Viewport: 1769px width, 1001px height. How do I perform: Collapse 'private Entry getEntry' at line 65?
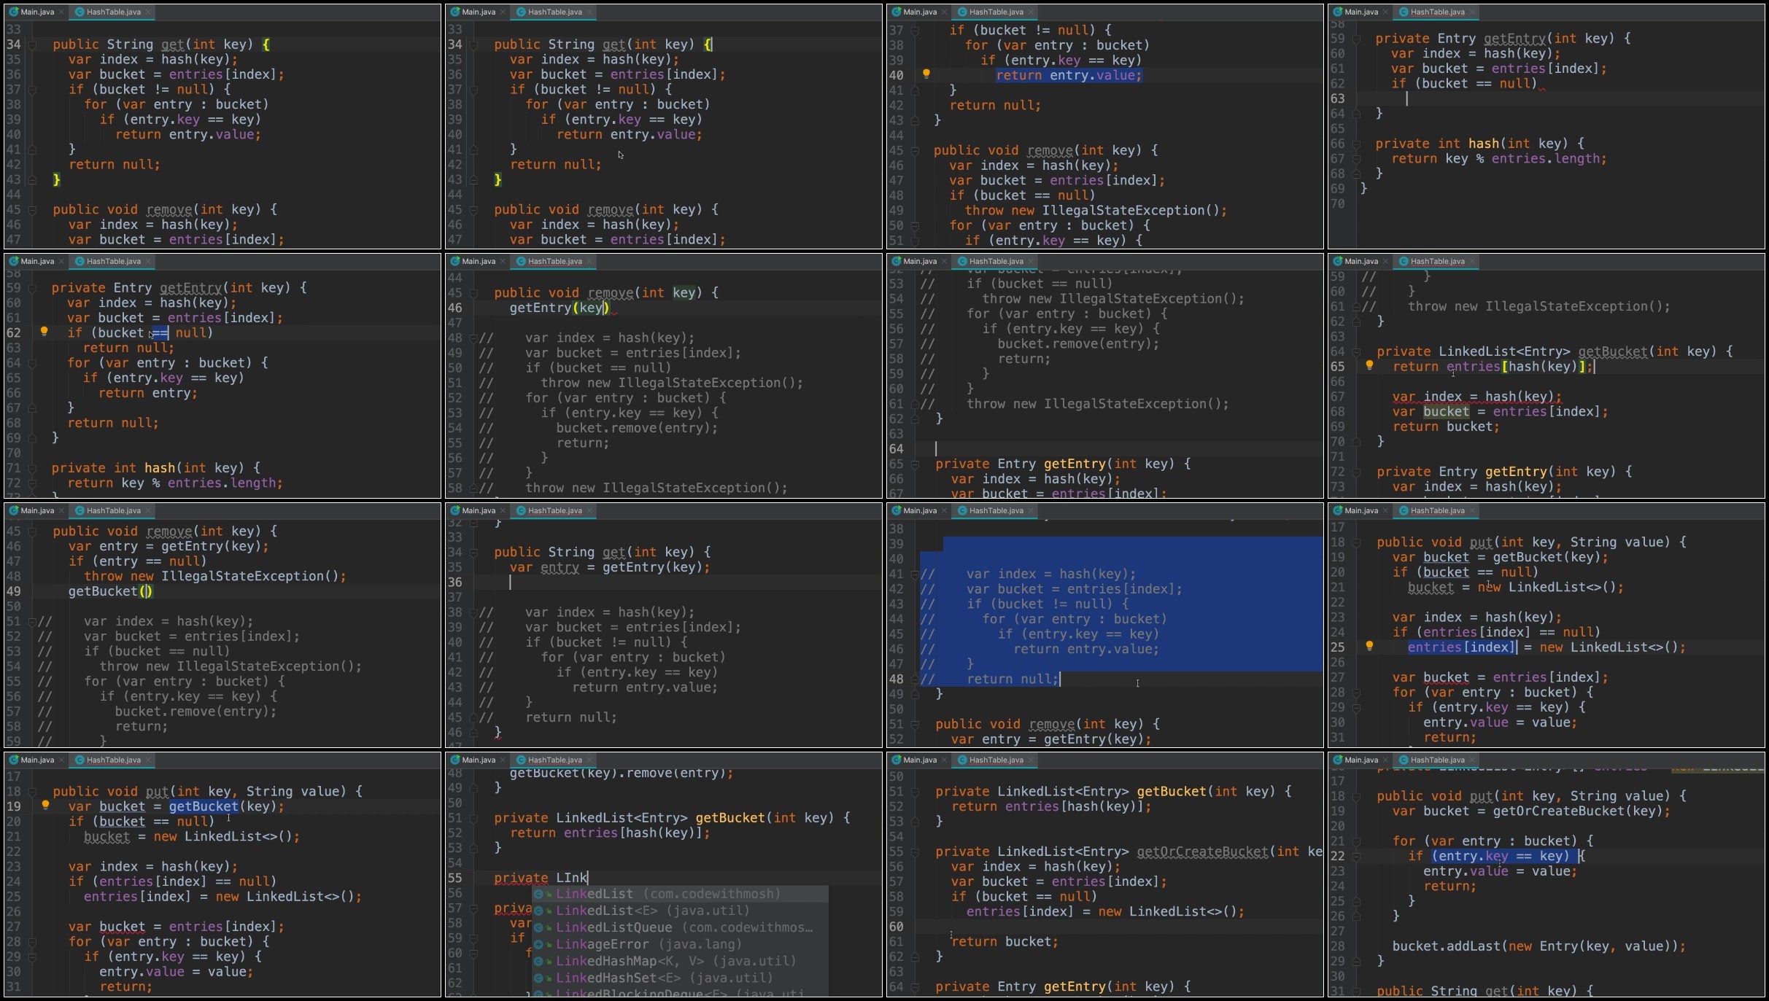(915, 464)
